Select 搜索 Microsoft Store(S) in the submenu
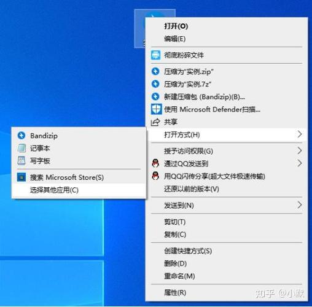 79,177
